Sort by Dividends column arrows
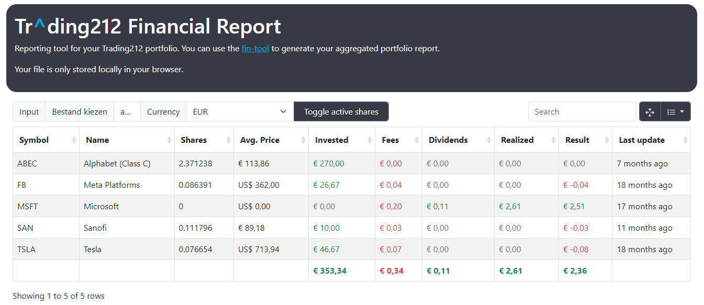Screen dimensions: 704x305 (489, 140)
